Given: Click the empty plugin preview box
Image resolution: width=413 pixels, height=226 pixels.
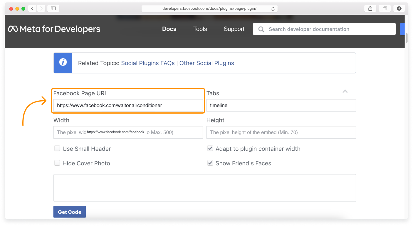Looking at the screenshot, I should pyautogui.click(x=204, y=188).
